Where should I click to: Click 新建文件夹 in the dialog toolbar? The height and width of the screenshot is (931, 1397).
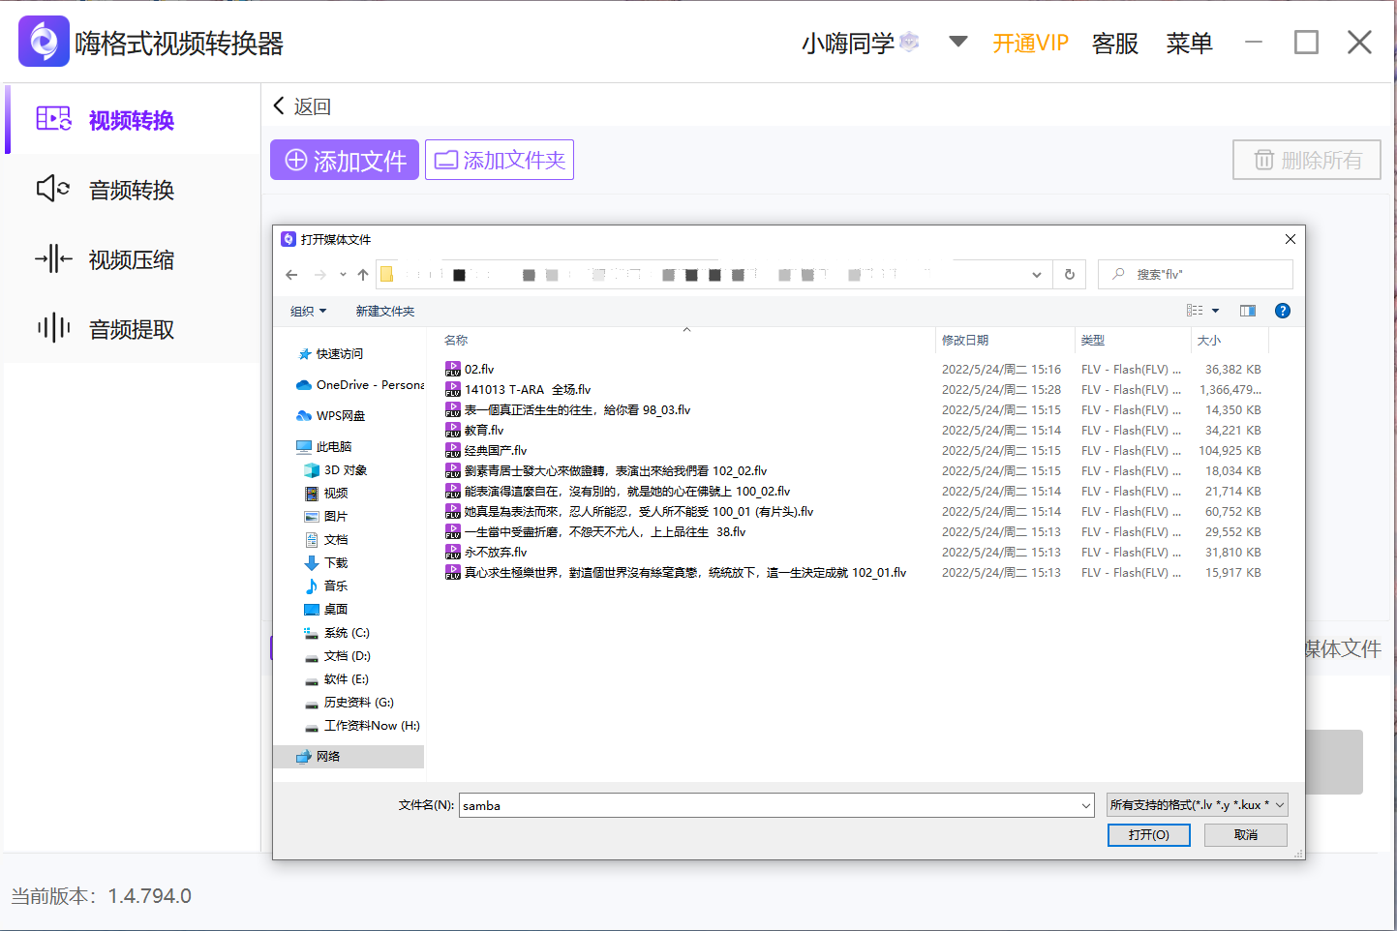[x=385, y=311]
